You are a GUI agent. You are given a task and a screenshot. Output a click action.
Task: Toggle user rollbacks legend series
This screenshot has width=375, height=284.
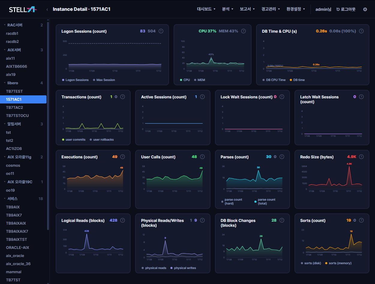101,140
